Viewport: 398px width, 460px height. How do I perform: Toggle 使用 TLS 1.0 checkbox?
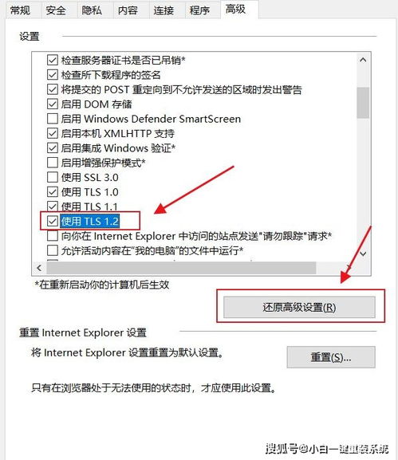[x=53, y=192]
